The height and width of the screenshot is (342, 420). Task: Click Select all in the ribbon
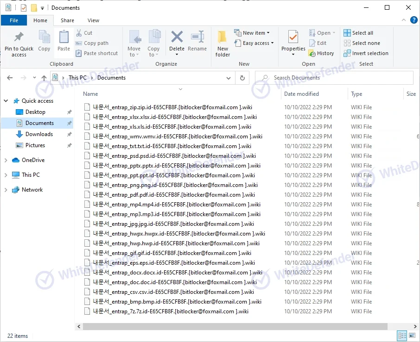[358, 33]
